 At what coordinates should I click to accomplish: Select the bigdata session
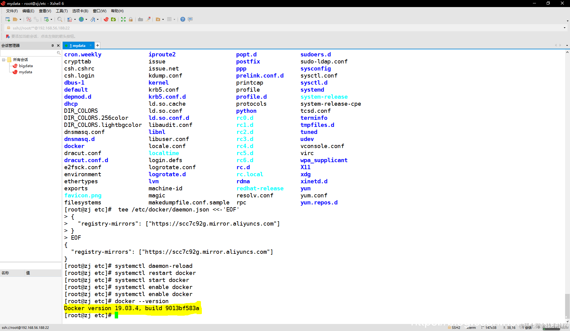(26, 66)
